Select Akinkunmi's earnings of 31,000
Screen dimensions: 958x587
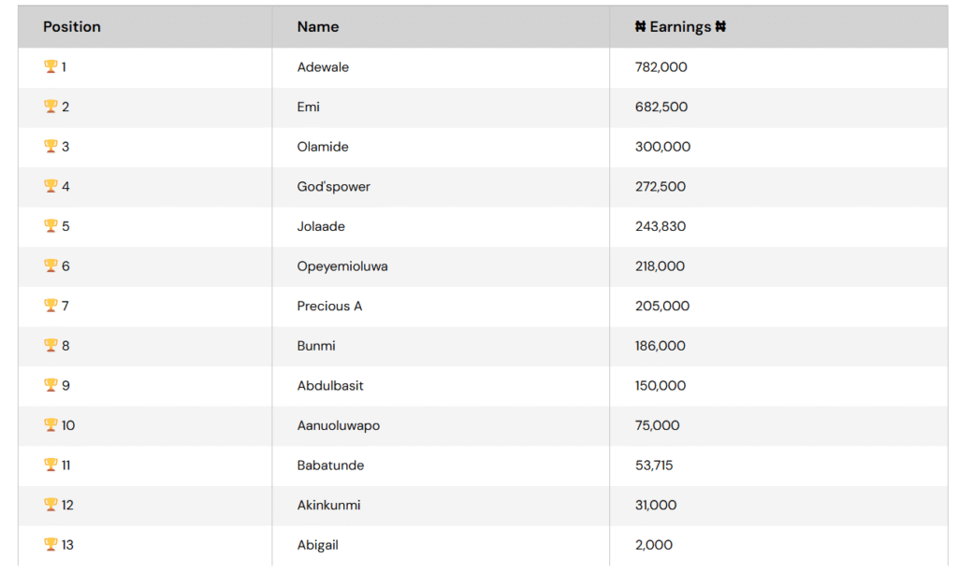656,506
